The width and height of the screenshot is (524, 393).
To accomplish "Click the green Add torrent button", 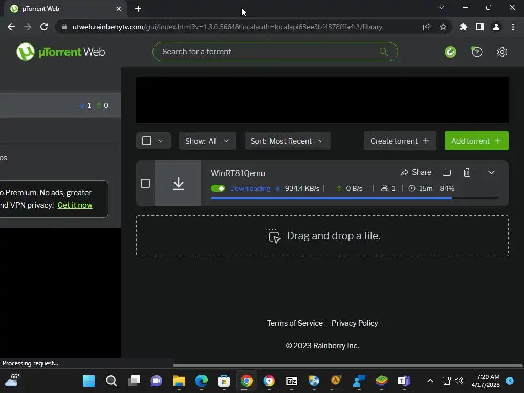I will 476,141.
